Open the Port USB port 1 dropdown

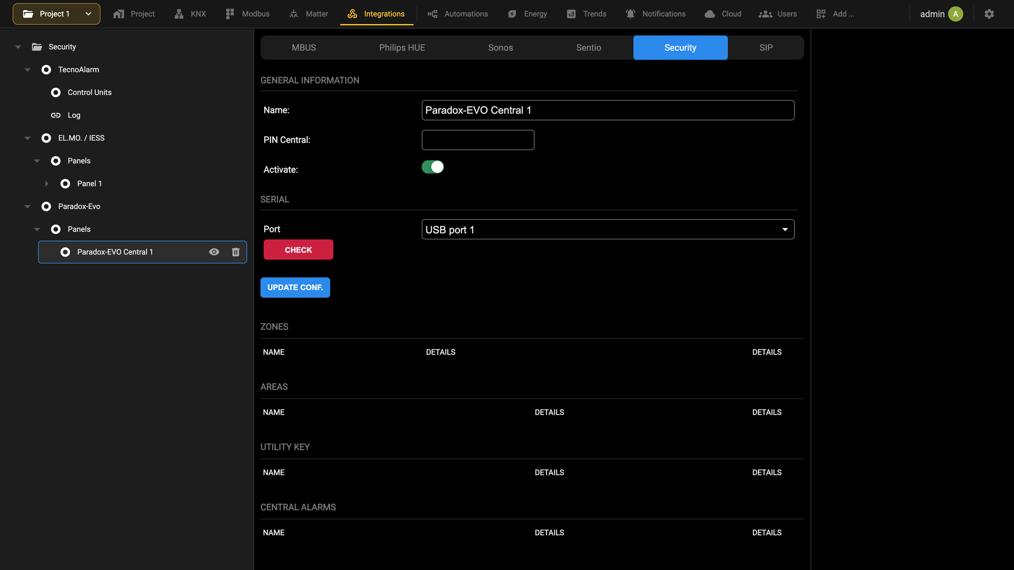coord(608,229)
